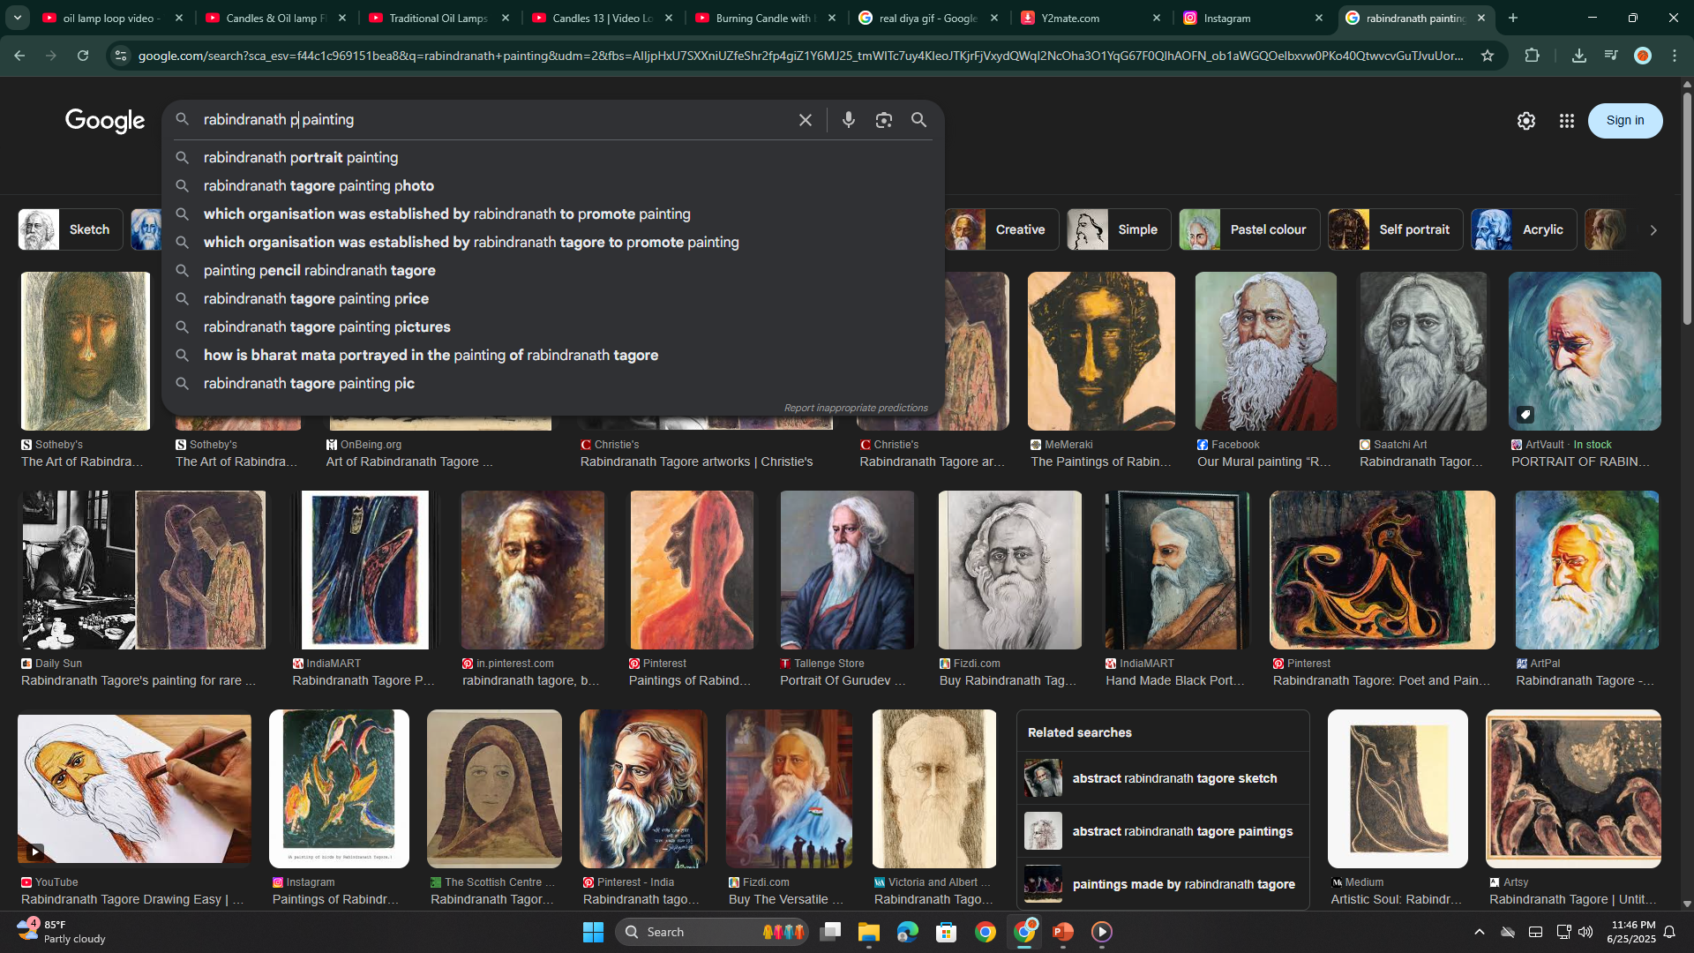Filter images by Pastel colour chip
Screen dimensions: 1694x953
point(1249,229)
